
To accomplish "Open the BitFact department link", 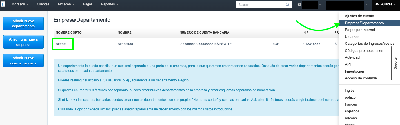I will tap(61, 44).
